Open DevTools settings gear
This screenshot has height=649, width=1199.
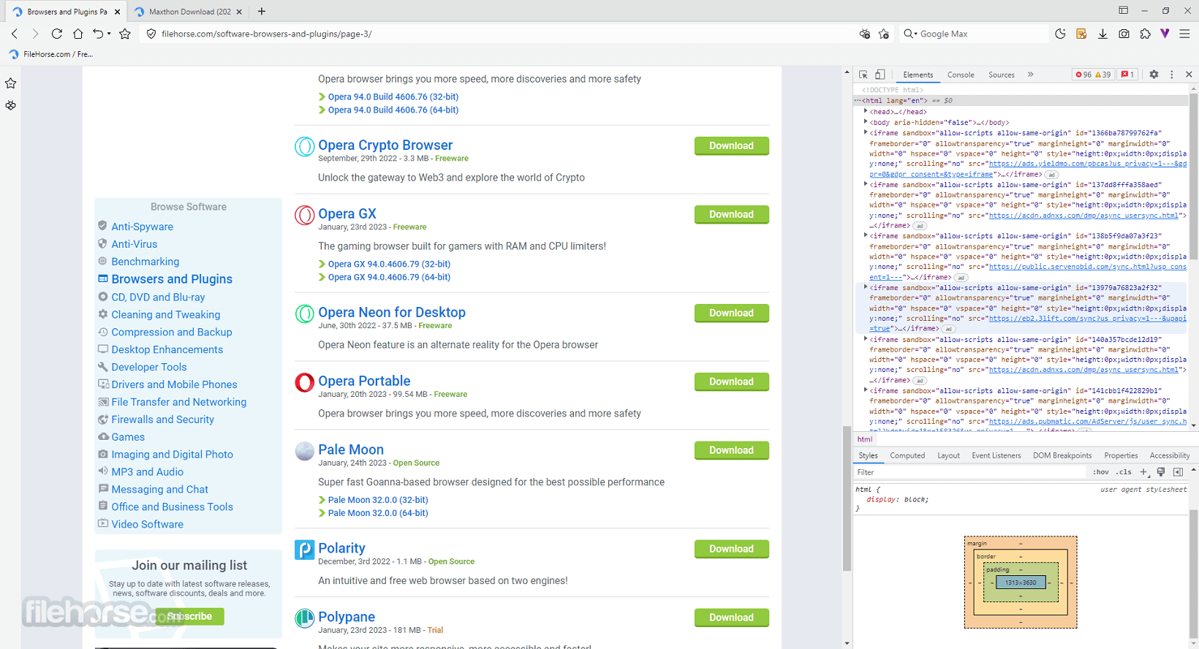(1154, 75)
